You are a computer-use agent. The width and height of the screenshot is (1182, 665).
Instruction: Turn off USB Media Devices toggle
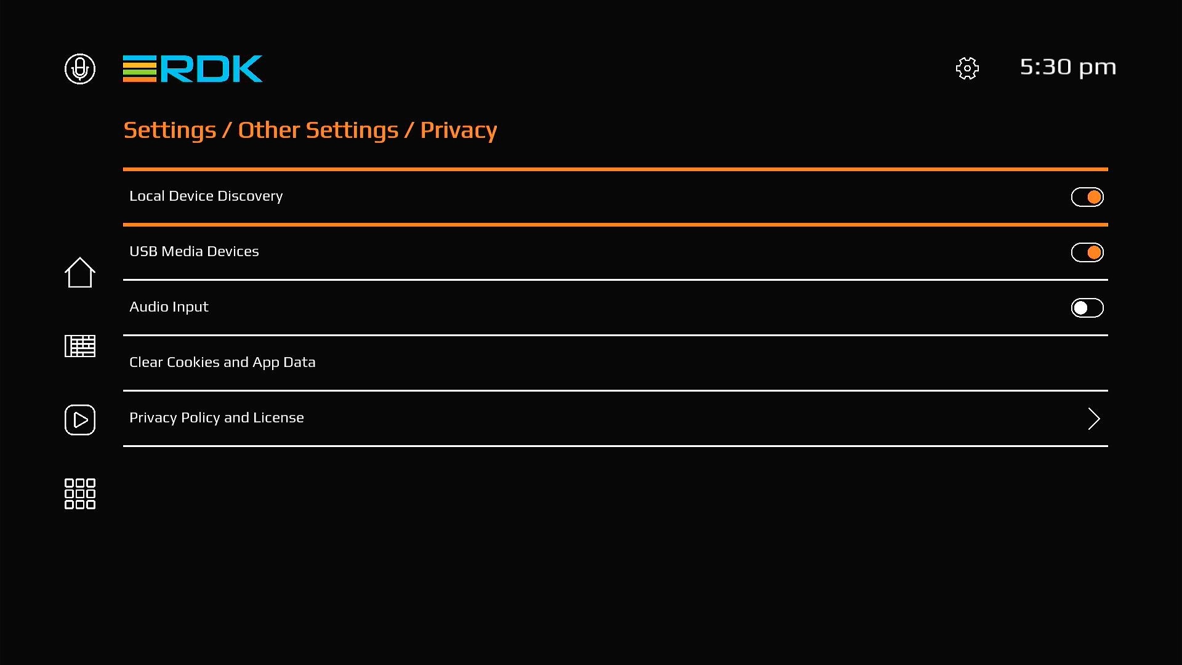pyautogui.click(x=1087, y=252)
